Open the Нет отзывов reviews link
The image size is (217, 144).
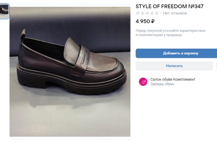[175, 13]
